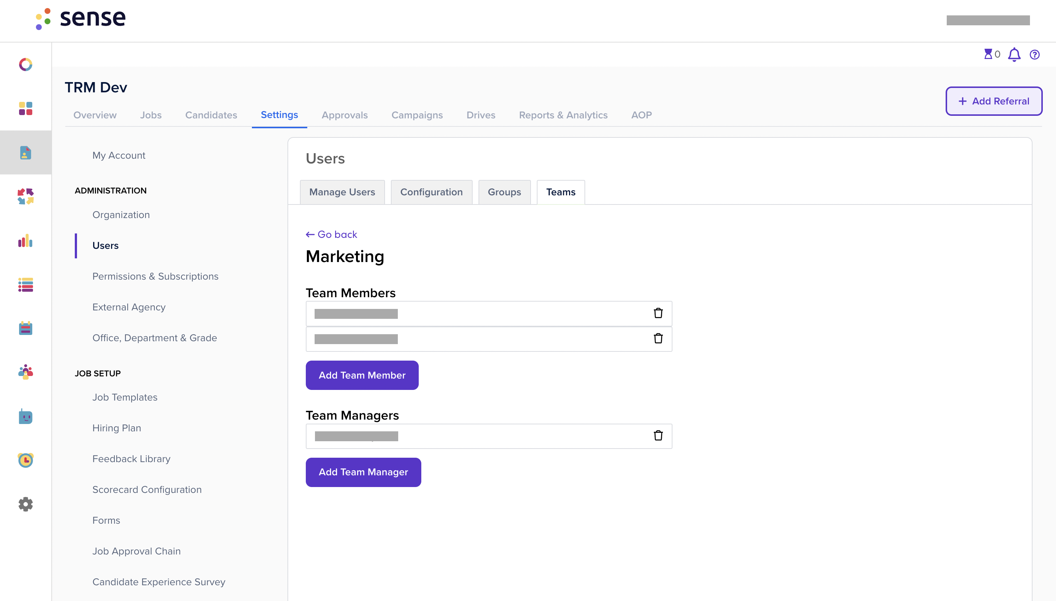Click the second team member entry
This screenshot has height=601, width=1056.
click(489, 339)
